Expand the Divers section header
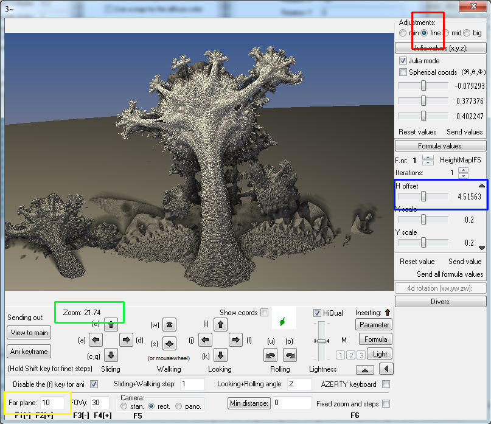Viewport: 491px width, 424px height. point(441,302)
